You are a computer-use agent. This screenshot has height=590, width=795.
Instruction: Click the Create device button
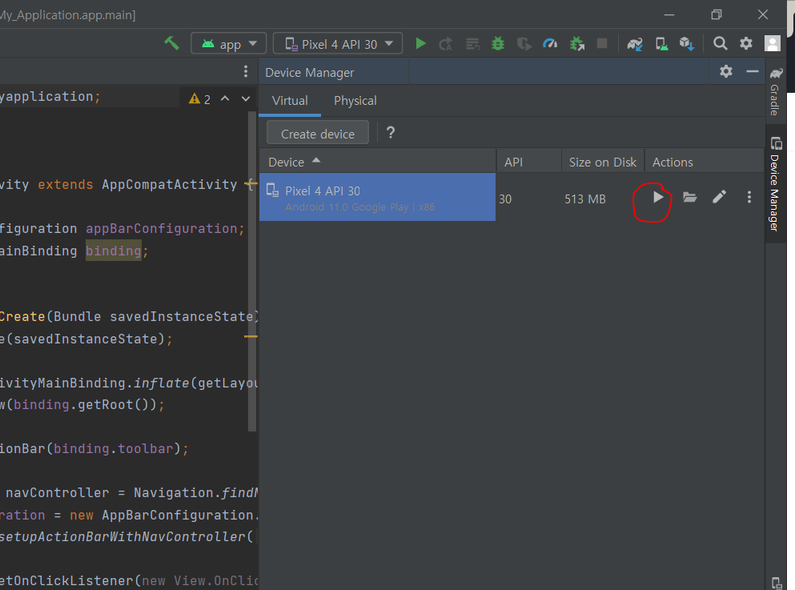[x=318, y=134]
